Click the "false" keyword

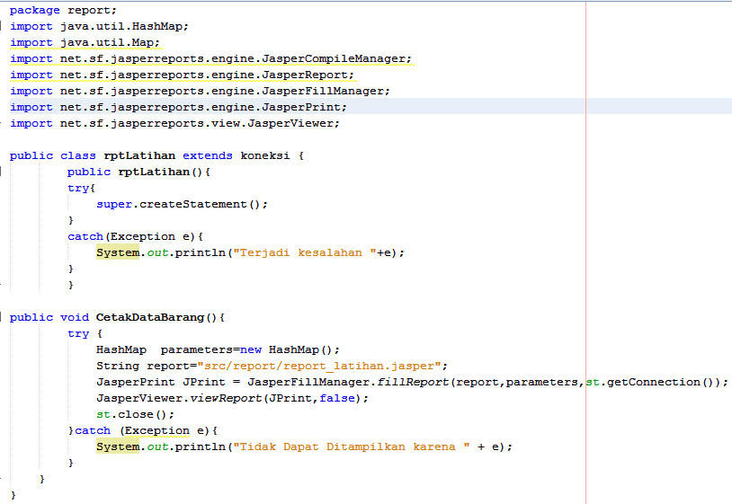336,398
